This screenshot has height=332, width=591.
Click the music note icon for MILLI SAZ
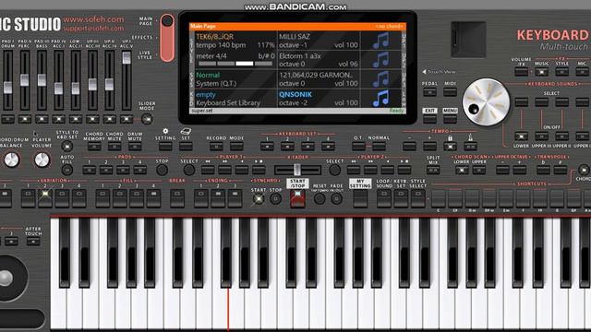[x=380, y=41]
